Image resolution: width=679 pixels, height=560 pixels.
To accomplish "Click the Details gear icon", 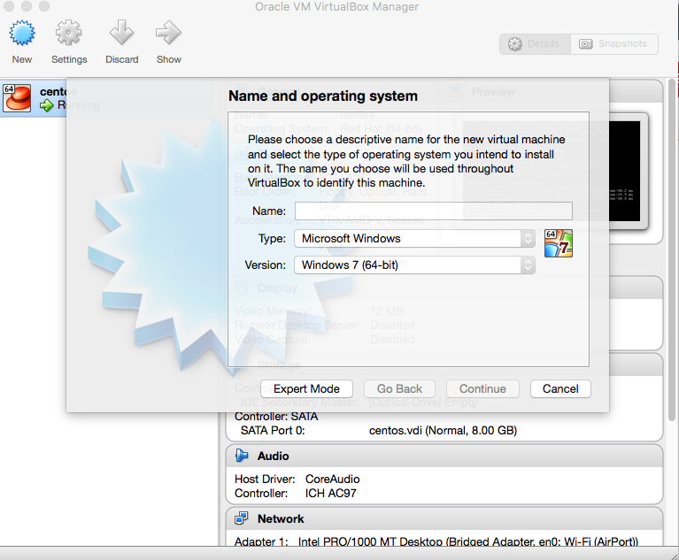I will 515,44.
